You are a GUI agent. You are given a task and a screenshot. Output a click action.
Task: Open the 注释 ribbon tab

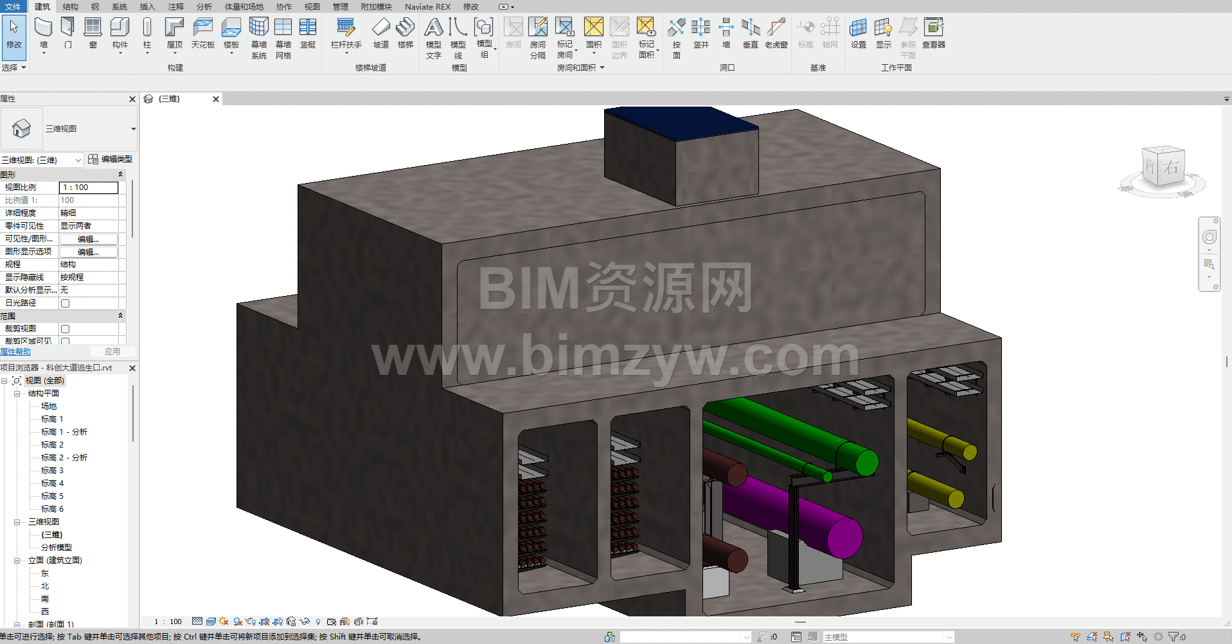(176, 6)
